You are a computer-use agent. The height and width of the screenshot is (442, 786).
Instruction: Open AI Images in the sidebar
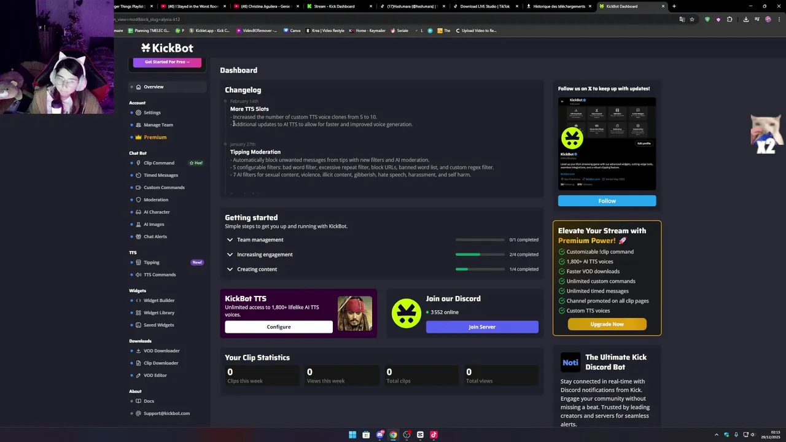tap(154, 224)
